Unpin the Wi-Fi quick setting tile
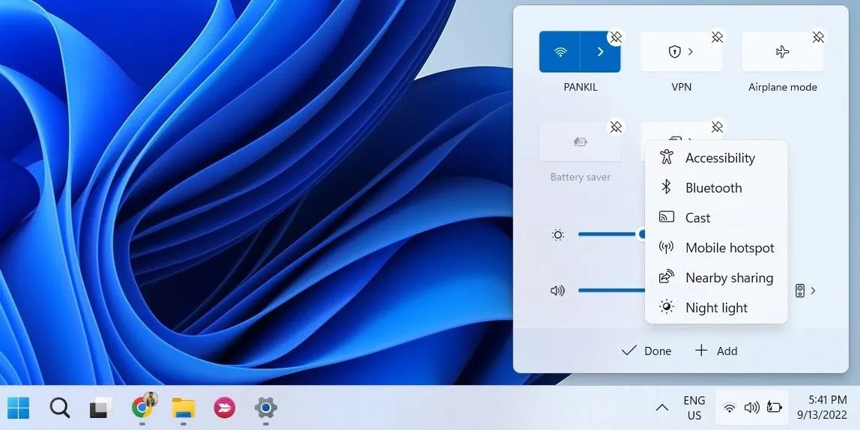 [x=616, y=37]
